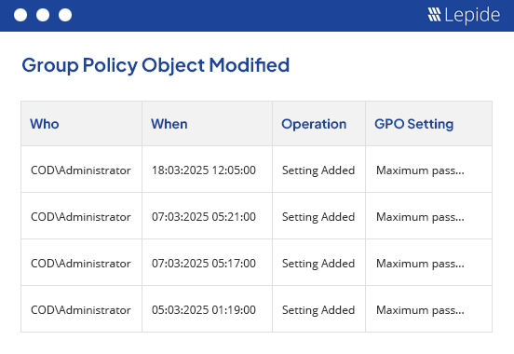514x354 pixels.
Task: Click timestamp 18:03:2025 12:05:00
Action: tap(204, 170)
